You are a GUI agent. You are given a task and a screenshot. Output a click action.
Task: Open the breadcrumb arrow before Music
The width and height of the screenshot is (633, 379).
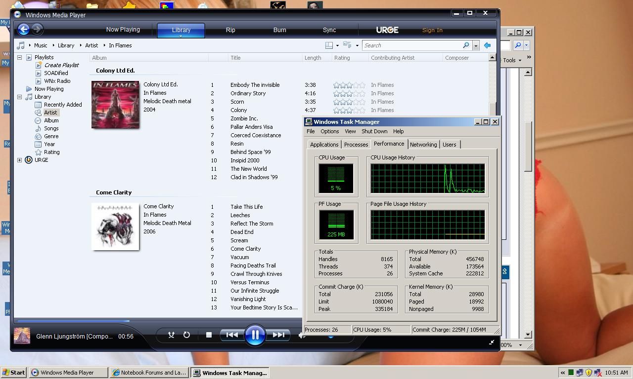(x=29, y=45)
